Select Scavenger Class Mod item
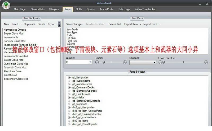This screenshot has height=131, width=212. pos(16,79)
